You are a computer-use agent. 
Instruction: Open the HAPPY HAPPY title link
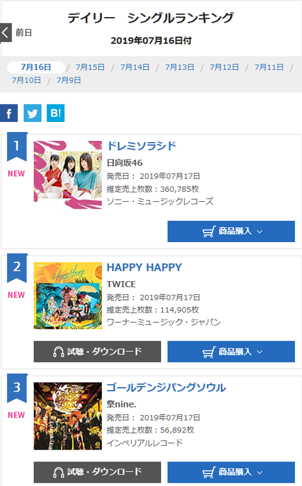(x=144, y=267)
